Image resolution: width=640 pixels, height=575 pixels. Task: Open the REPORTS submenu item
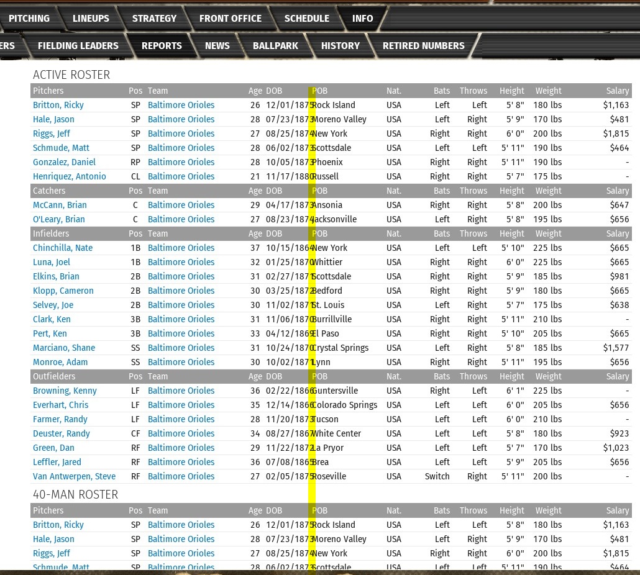coord(162,46)
